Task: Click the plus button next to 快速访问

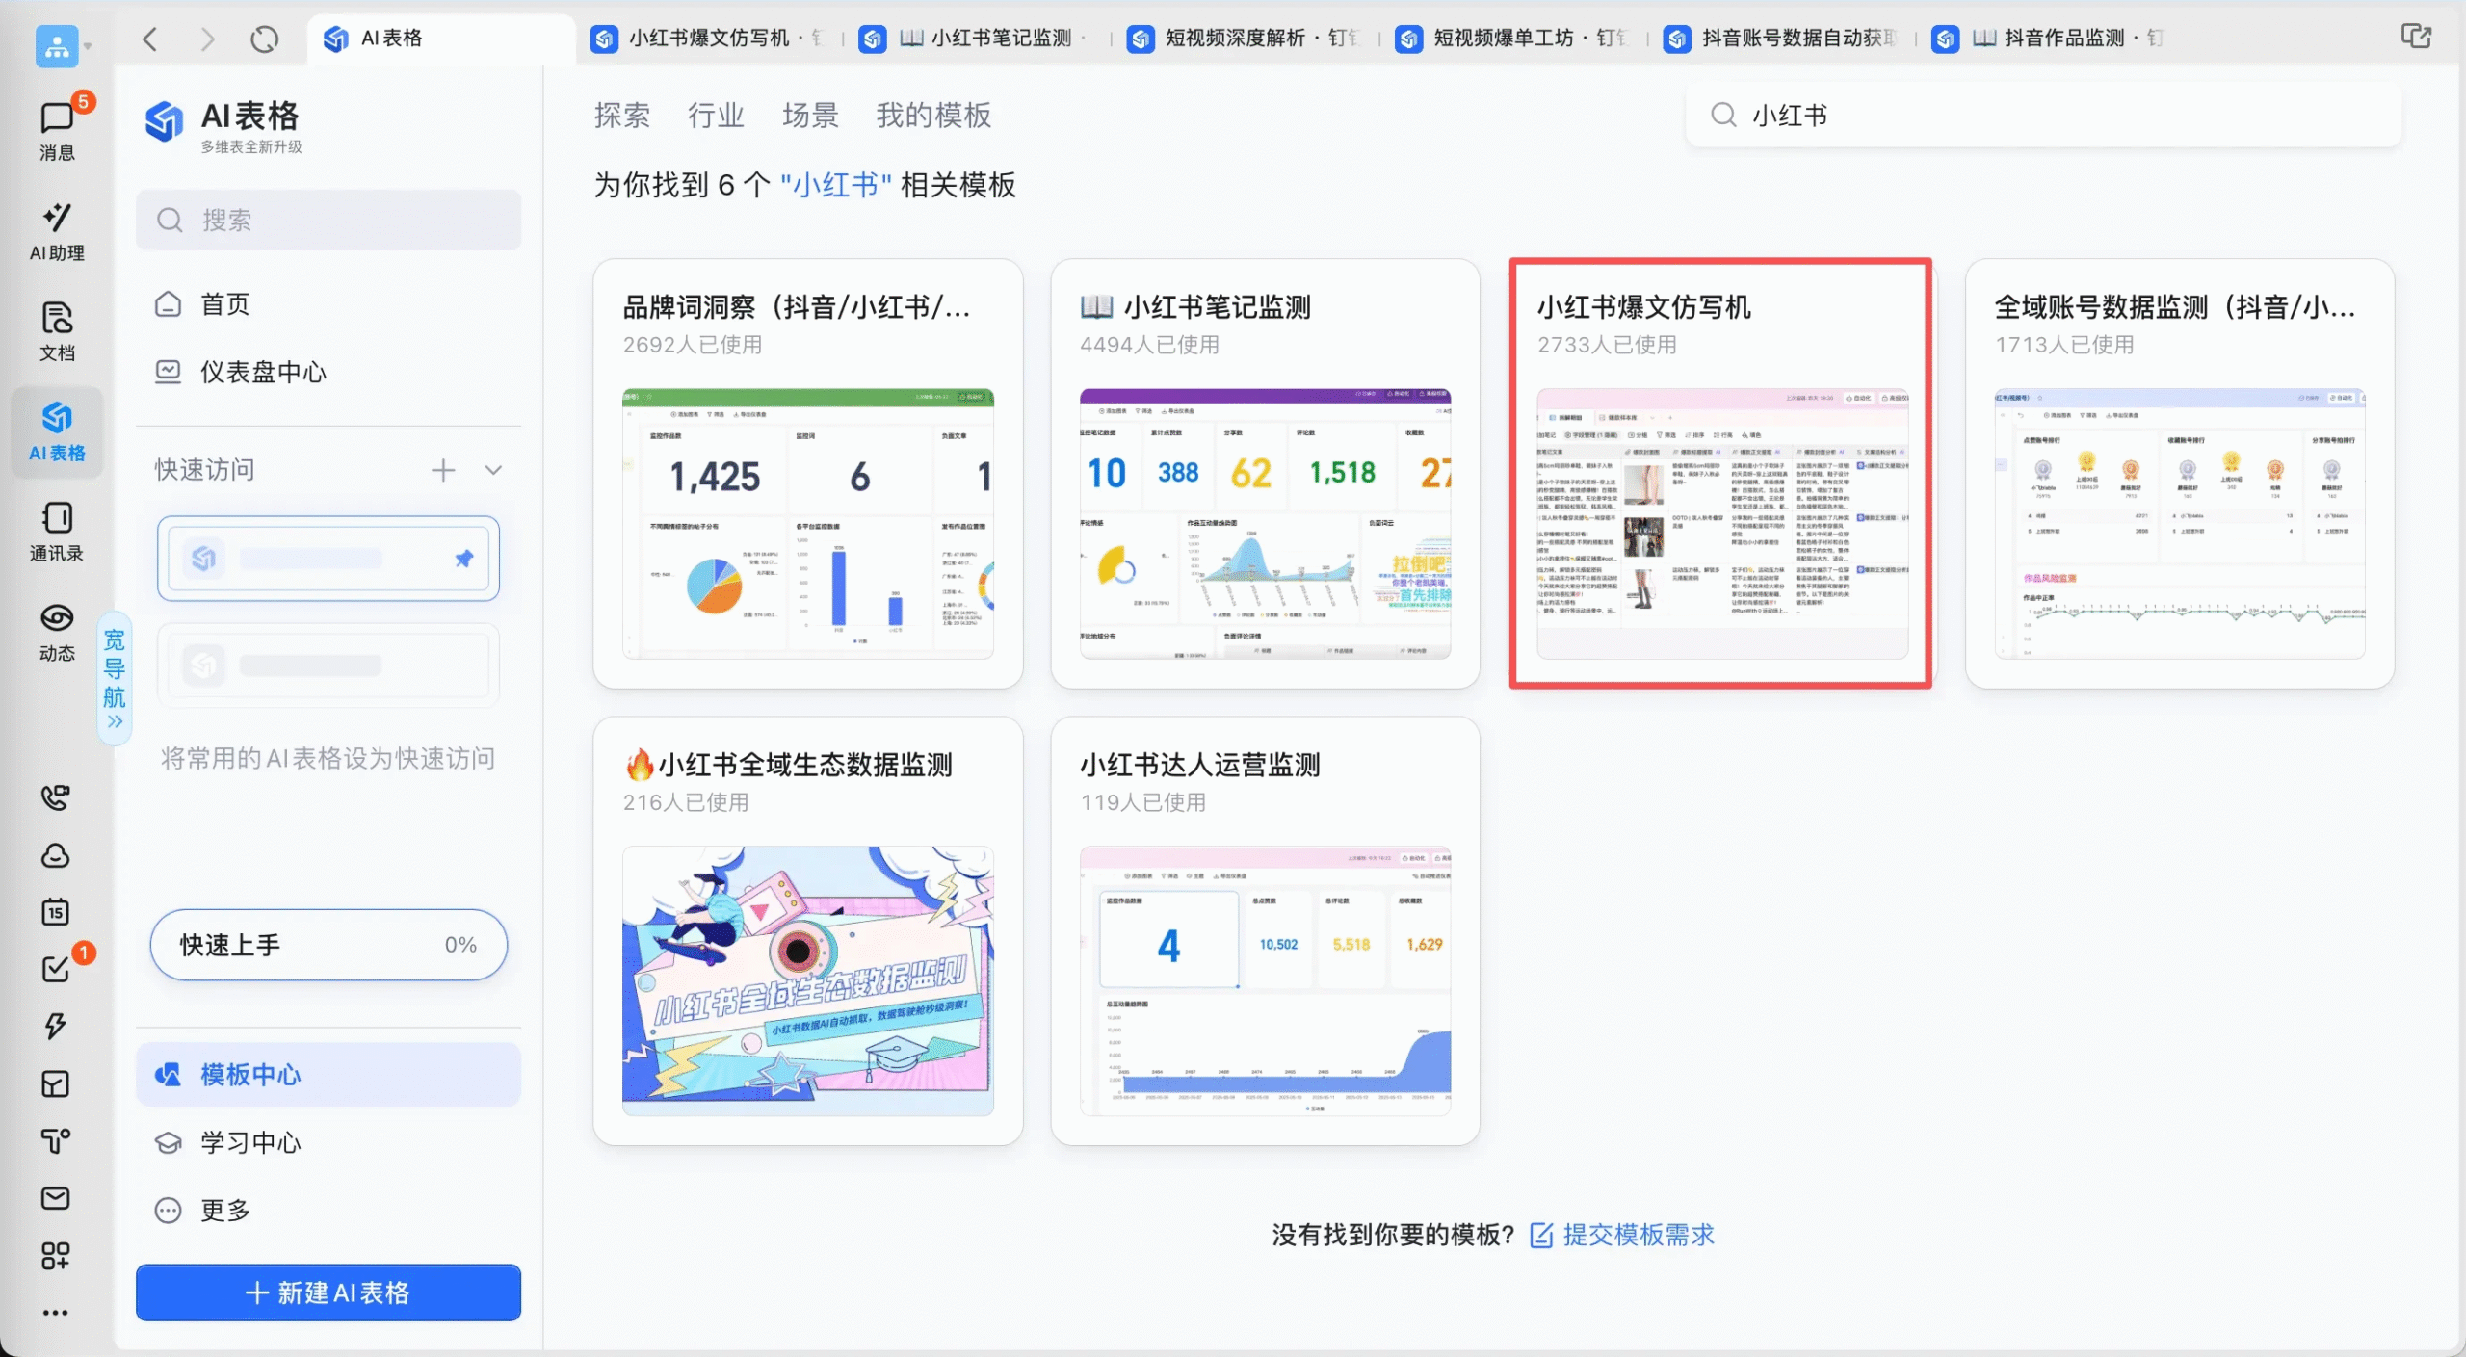Action: tap(443, 470)
